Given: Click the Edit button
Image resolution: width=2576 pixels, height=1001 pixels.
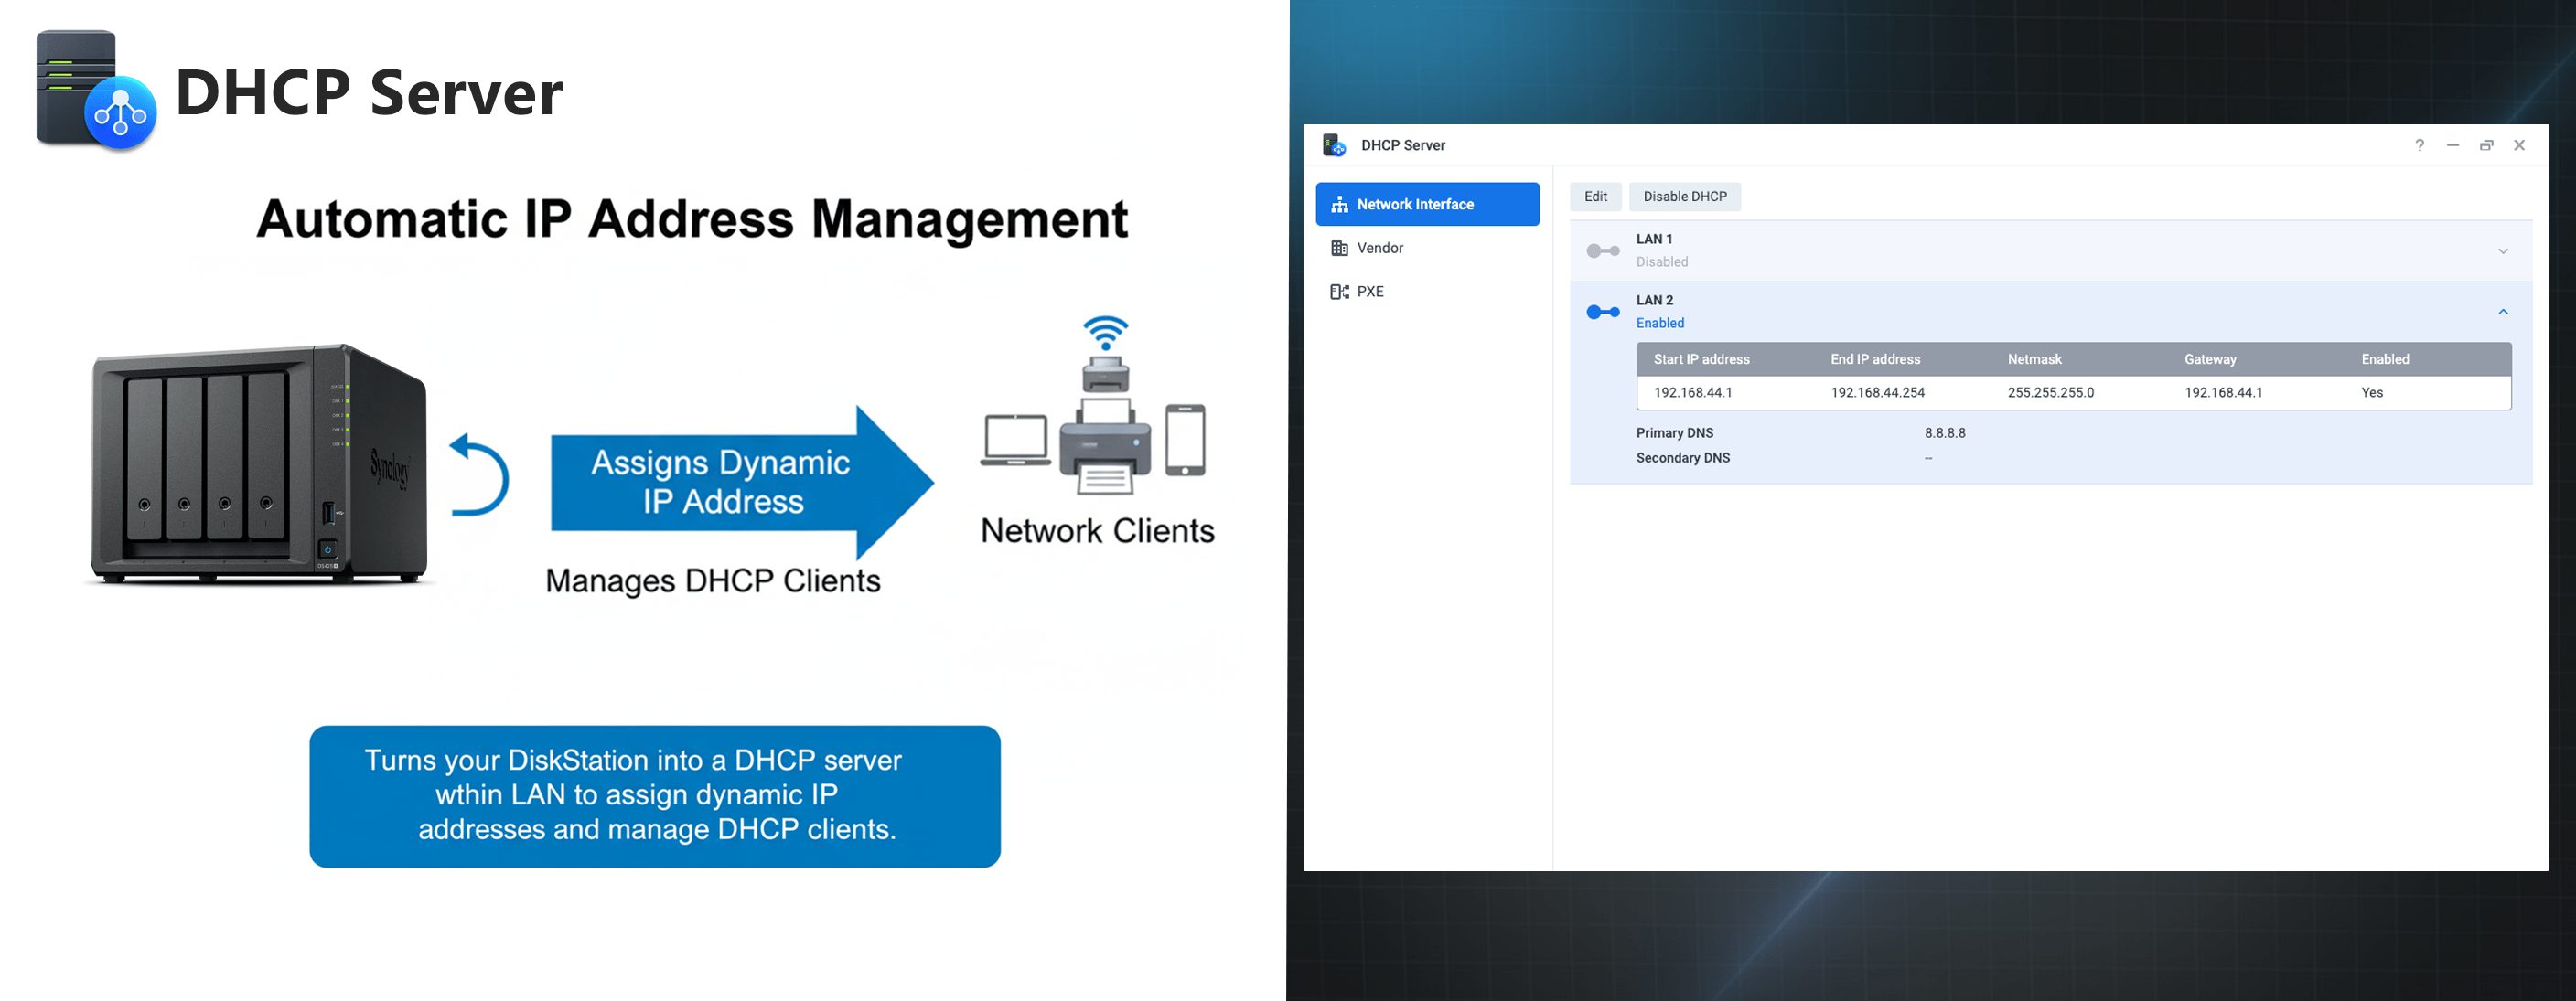Looking at the screenshot, I should pyautogui.click(x=1595, y=196).
